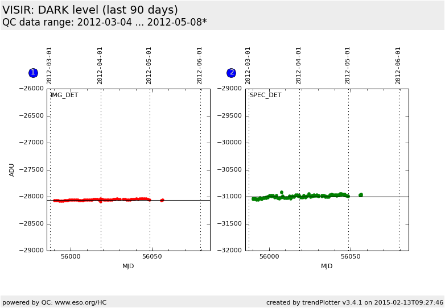This screenshot has width=445, height=308.
Task: Click the MJD axis label under IMG_DET plot
Action: (128, 266)
